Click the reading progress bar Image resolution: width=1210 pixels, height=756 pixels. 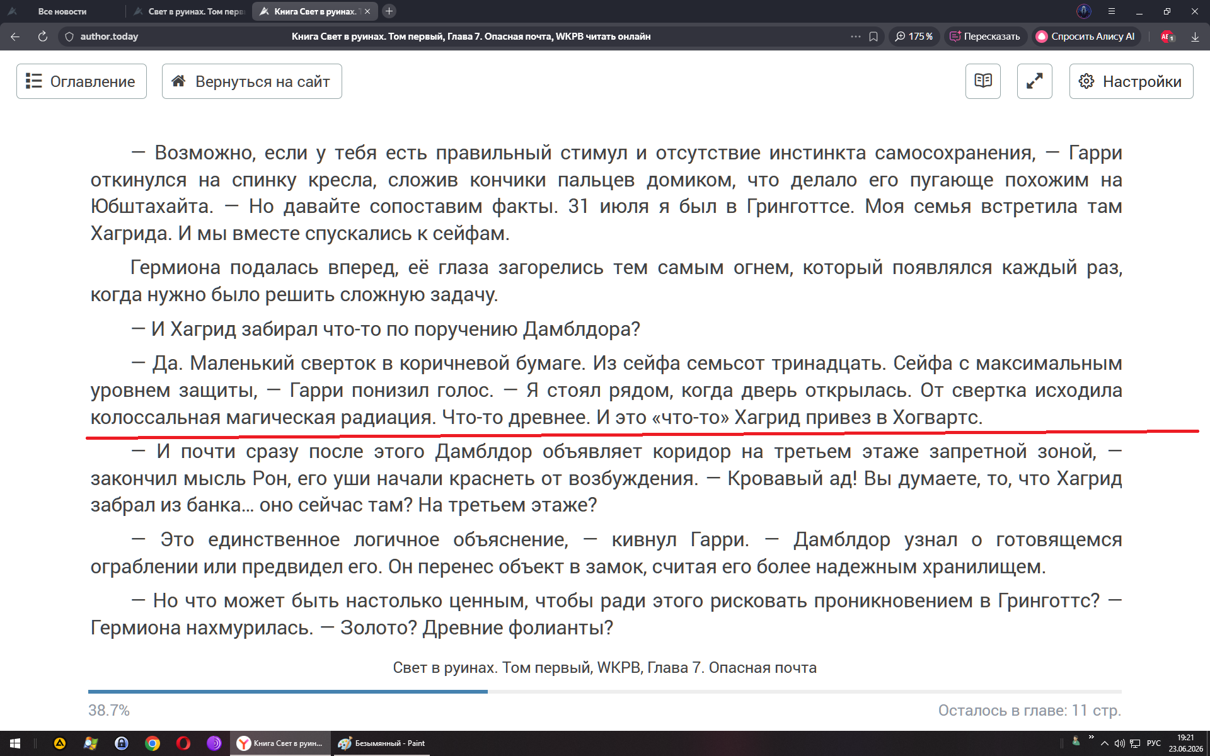(605, 692)
